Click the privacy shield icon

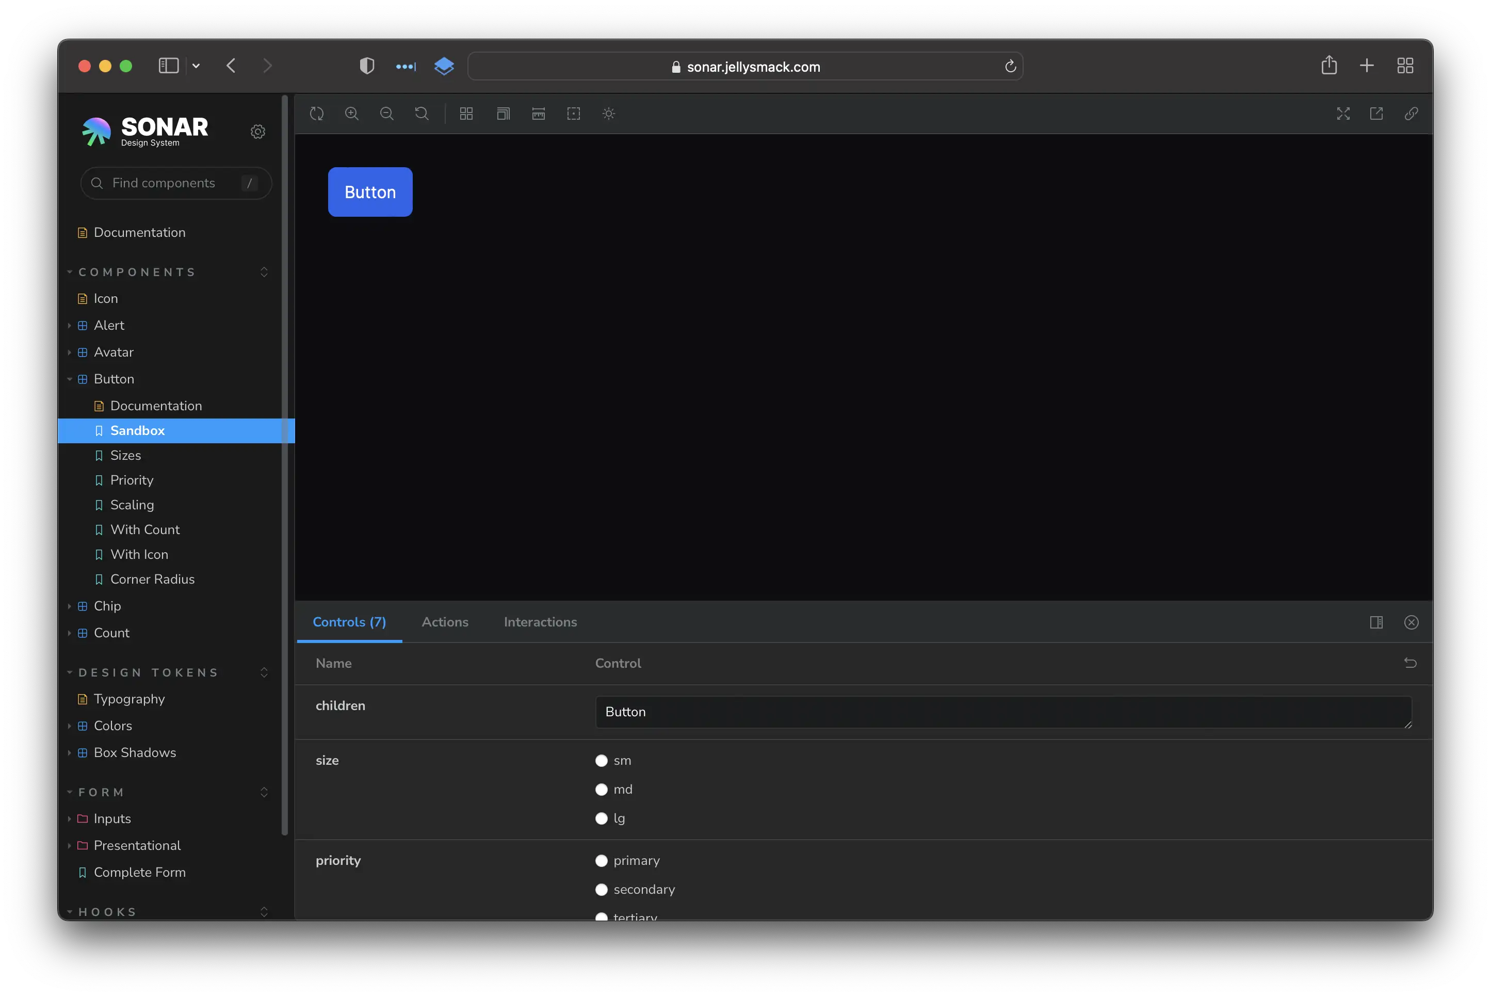(367, 66)
